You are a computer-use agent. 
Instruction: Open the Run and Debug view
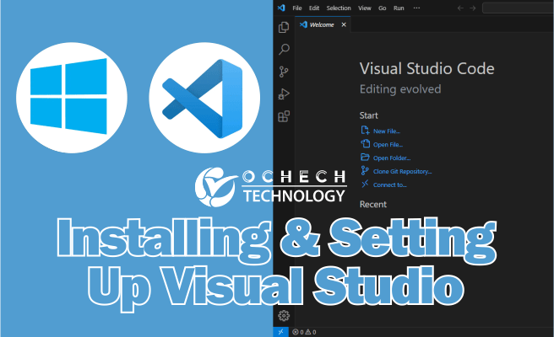284,94
